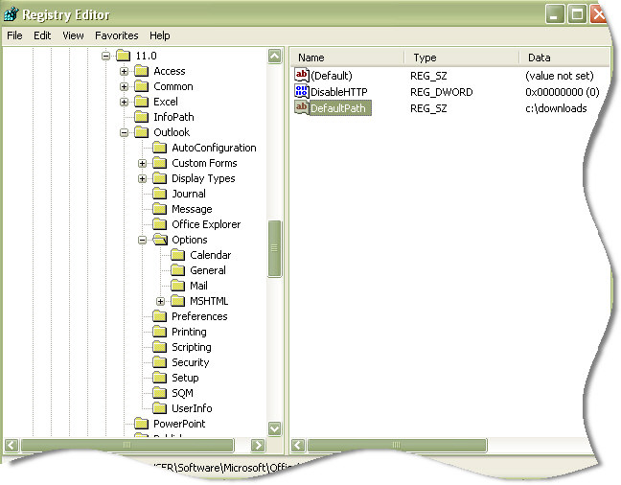Screen dimensions: 621x485
Task: Click tree pane scroll up arrow
Action: pyautogui.click(x=275, y=56)
